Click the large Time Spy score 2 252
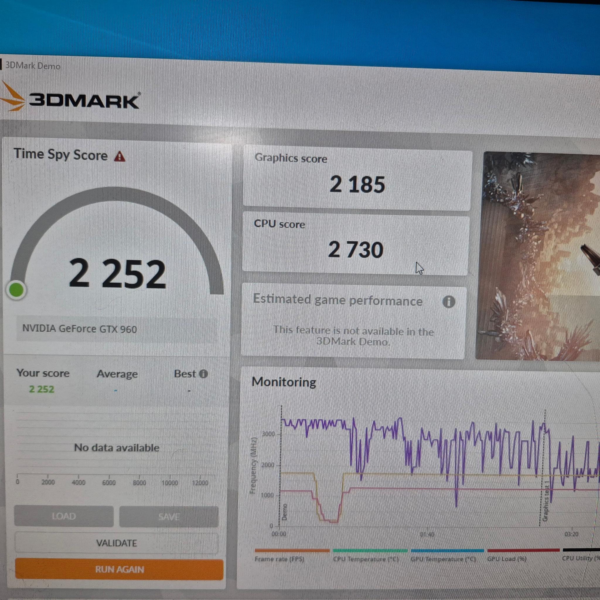This screenshot has width=600, height=600. click(117, 274)
